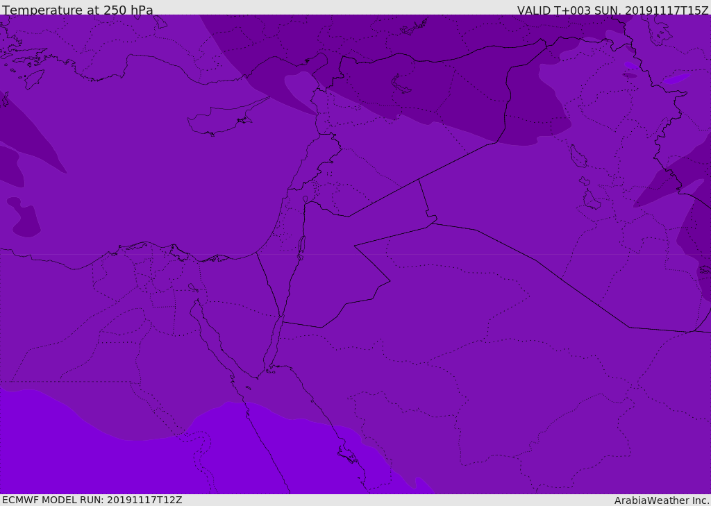Click the 'ECMWF MODEL RUN: 20191117T12Z' label
Viewport: 711px width, 506px height.
pyautogui.click(x=92, y=500)
